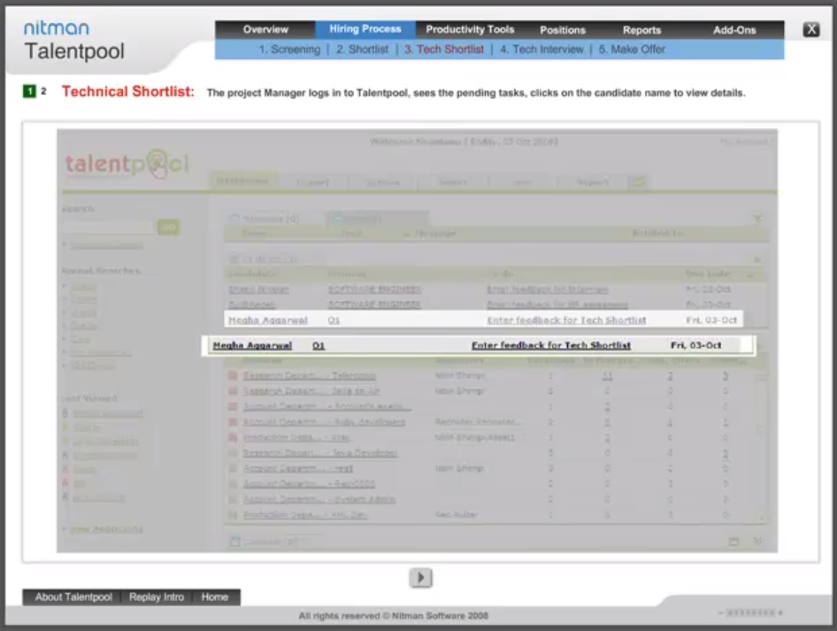
Task: Select the 4. Tech Interview step
Action: point(541,50)
